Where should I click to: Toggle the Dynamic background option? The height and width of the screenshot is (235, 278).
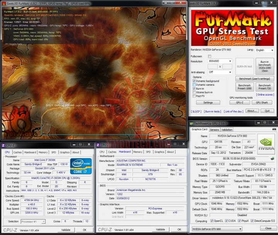(194, 81)
